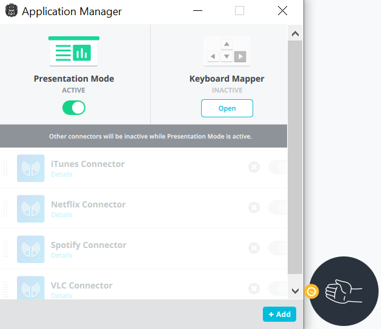Remove the iTunes Connector
Viewport: 381px width, 329px height.
[x=254, y=167]
